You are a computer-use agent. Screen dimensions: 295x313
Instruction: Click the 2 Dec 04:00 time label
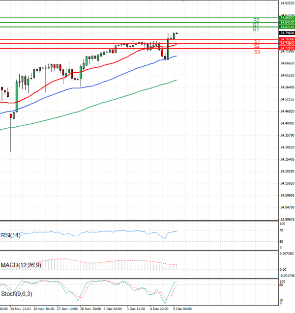pyautogui.click(x=112, y=310)
